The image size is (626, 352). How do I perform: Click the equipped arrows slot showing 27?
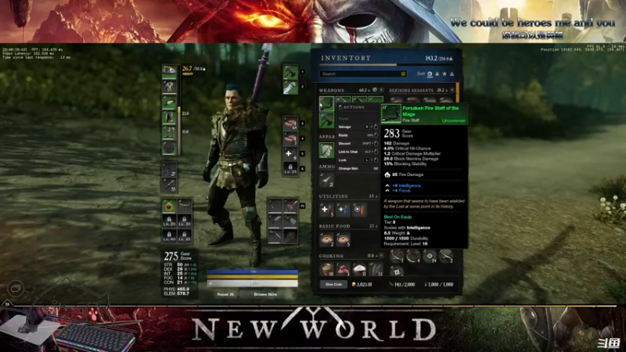(x=169, y=170)
